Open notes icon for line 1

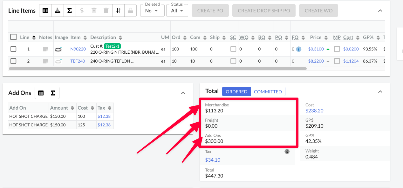(45, 49)
